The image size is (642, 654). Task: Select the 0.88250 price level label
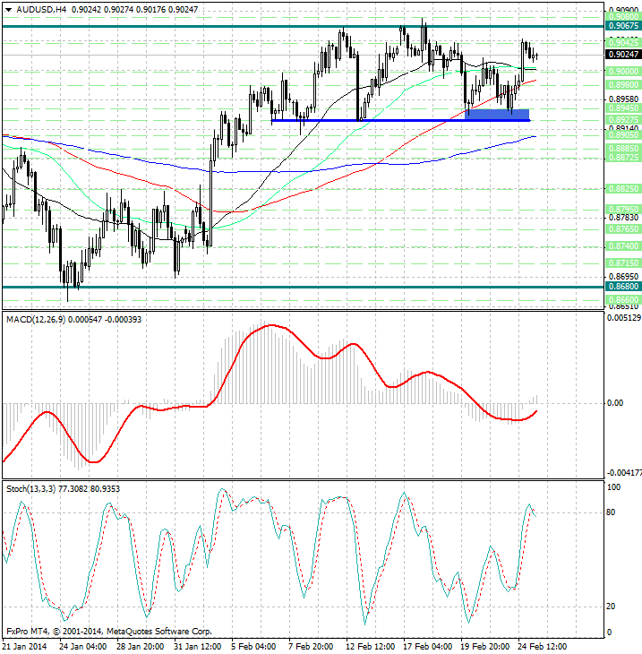click(623, 189)
